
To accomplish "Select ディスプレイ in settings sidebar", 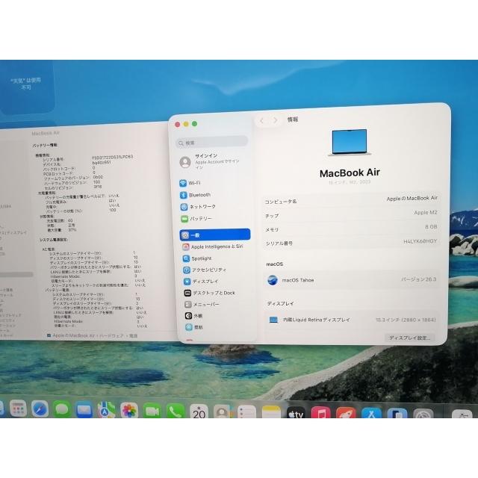I will click(x=216, y=282).
